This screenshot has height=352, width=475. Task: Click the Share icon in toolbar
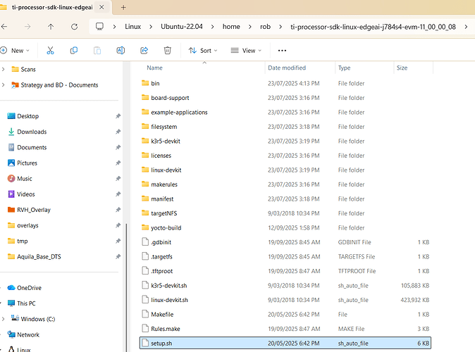(x=144, y=51)
